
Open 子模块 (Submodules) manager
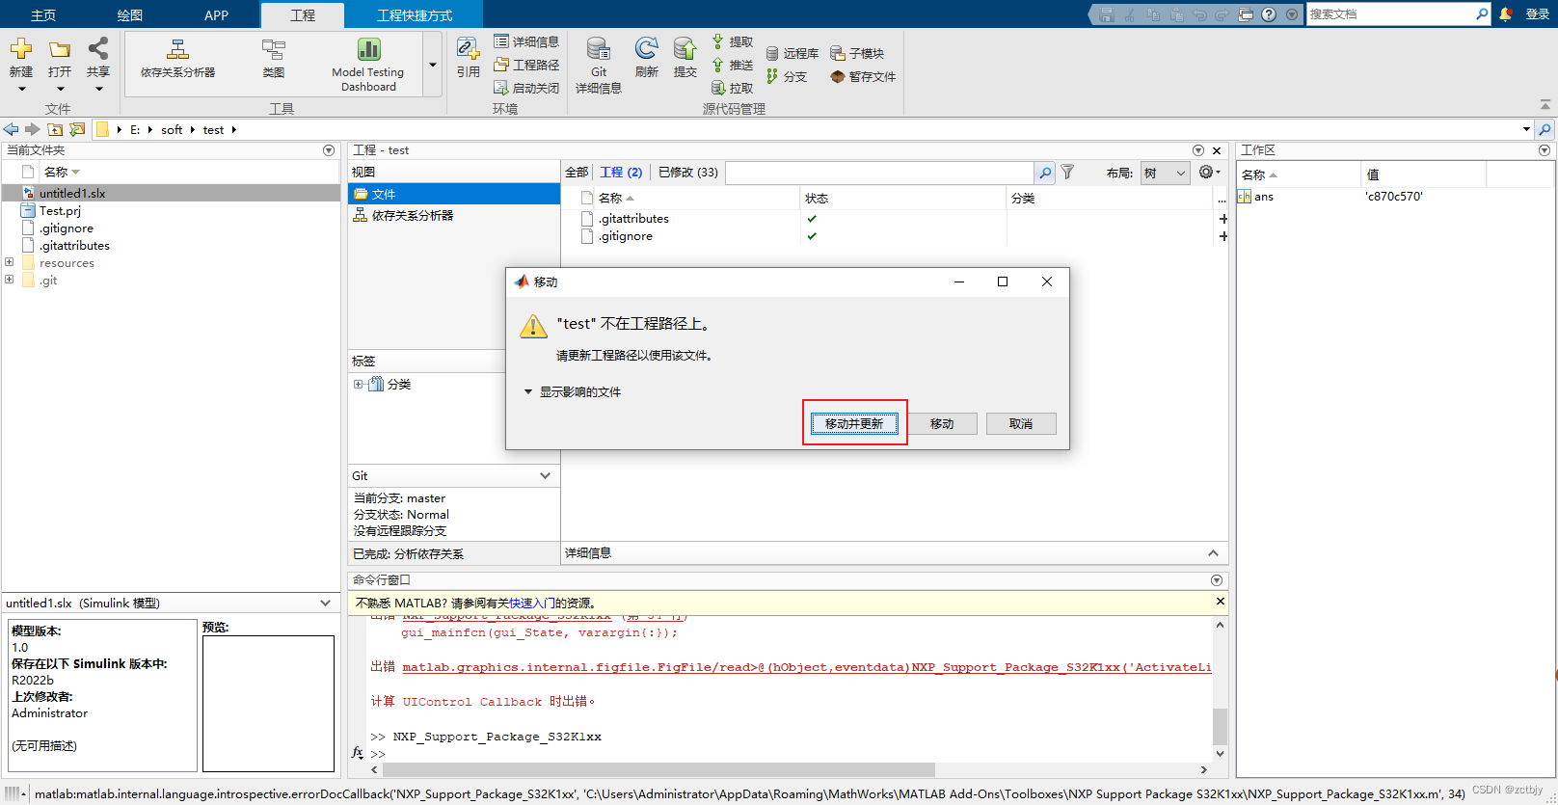[857, 53]
